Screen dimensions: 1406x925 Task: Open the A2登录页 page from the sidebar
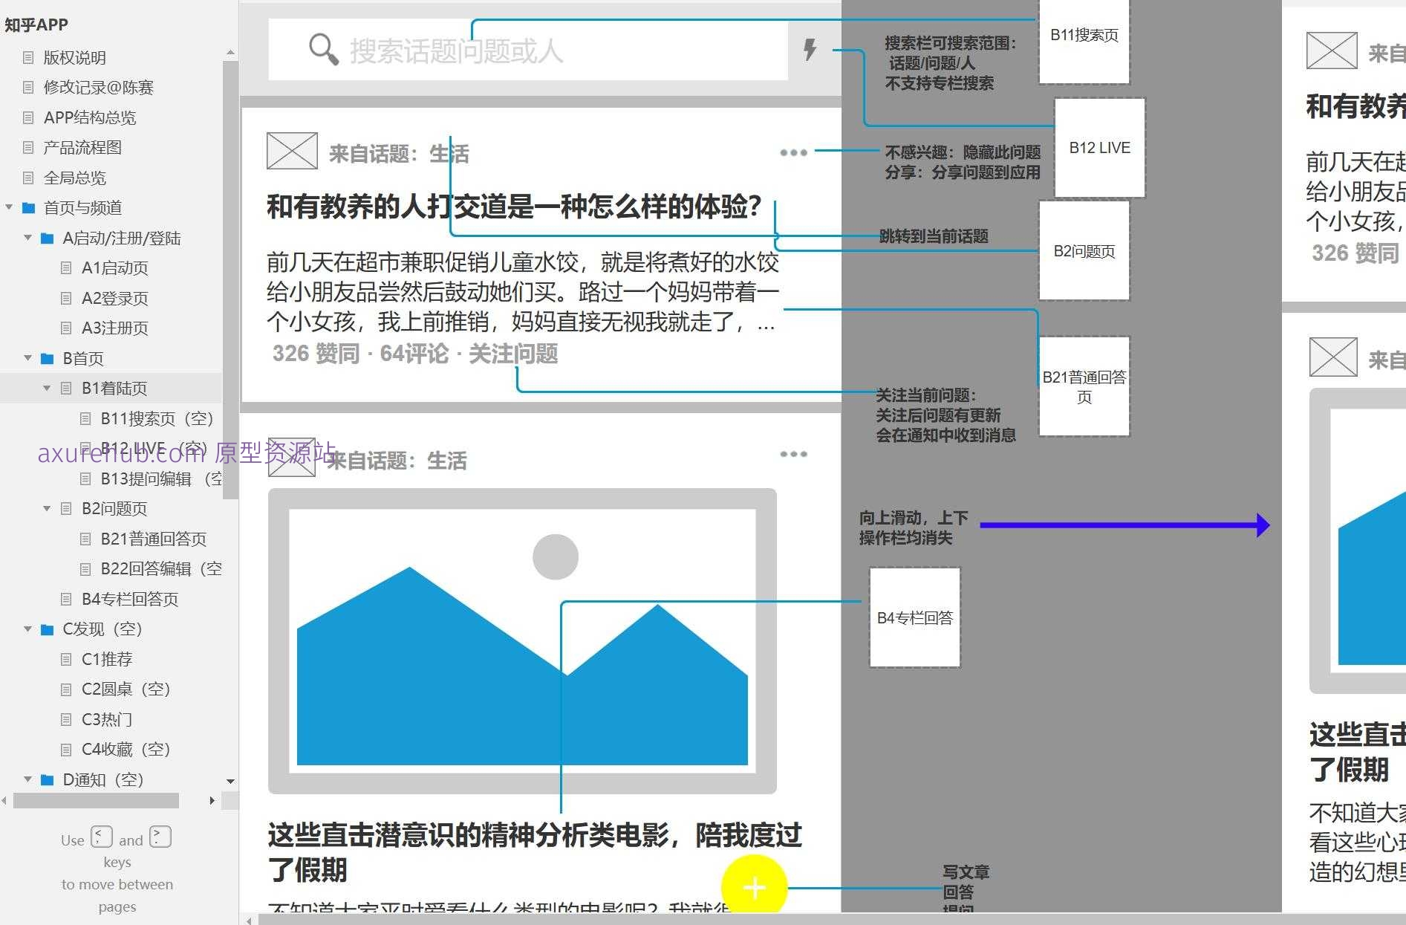[x=115, y=298]
